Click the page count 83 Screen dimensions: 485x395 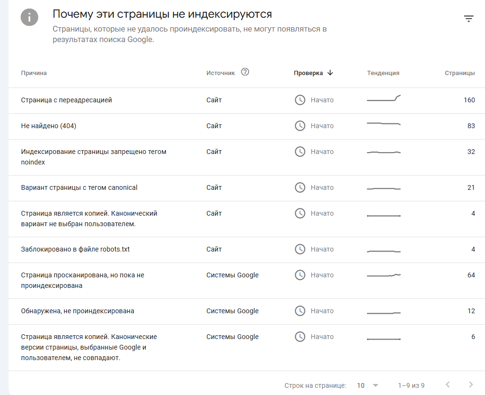pos(471,126)
